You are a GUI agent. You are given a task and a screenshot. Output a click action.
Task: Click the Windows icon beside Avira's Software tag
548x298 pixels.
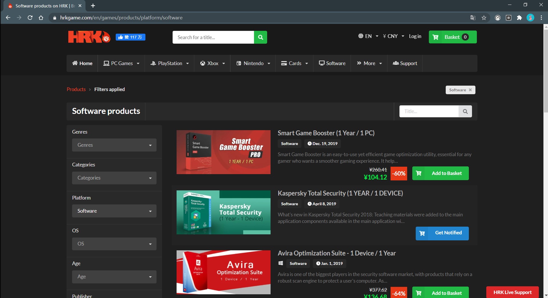click(281, 263)
